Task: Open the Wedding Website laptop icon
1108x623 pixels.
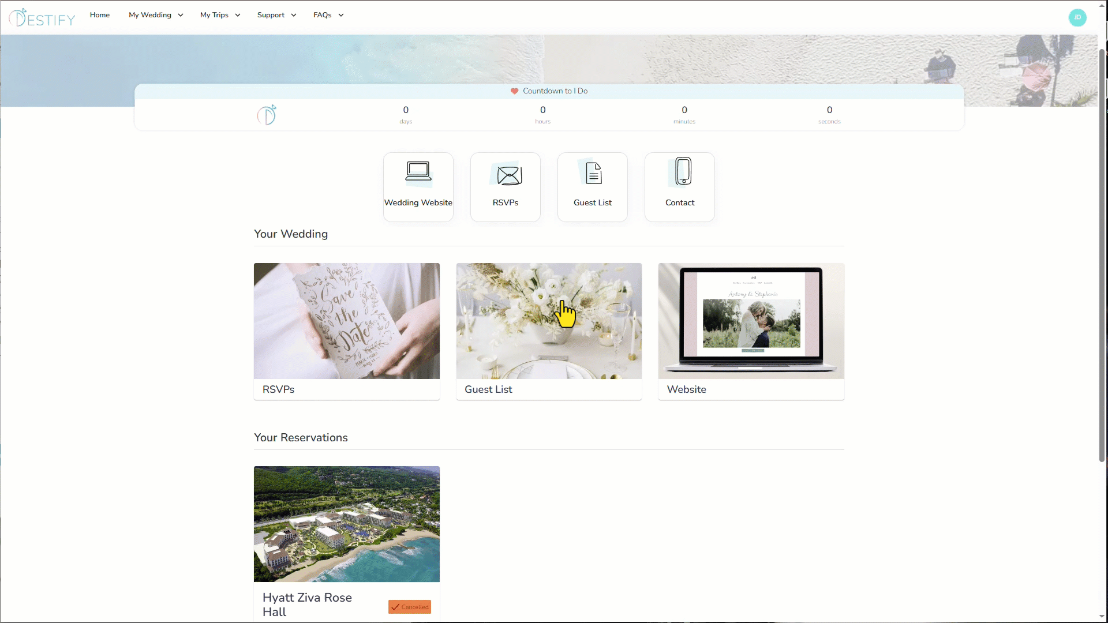Action: pos(418,171)
